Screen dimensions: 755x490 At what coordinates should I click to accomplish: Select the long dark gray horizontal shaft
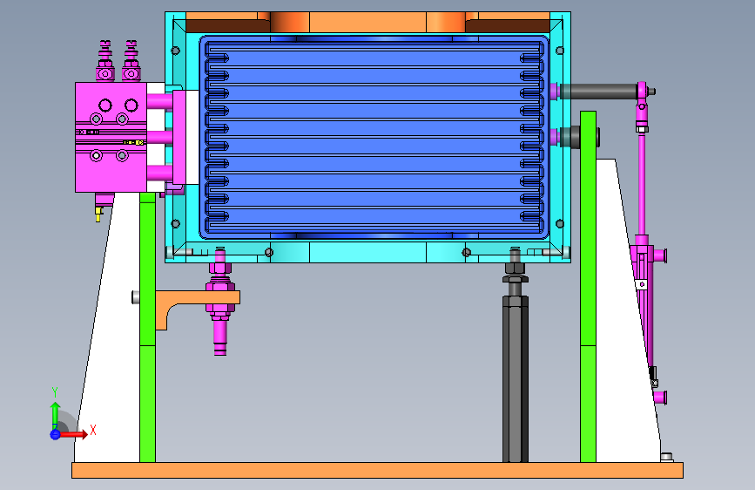pyautogui.click(x=599, y=92)
